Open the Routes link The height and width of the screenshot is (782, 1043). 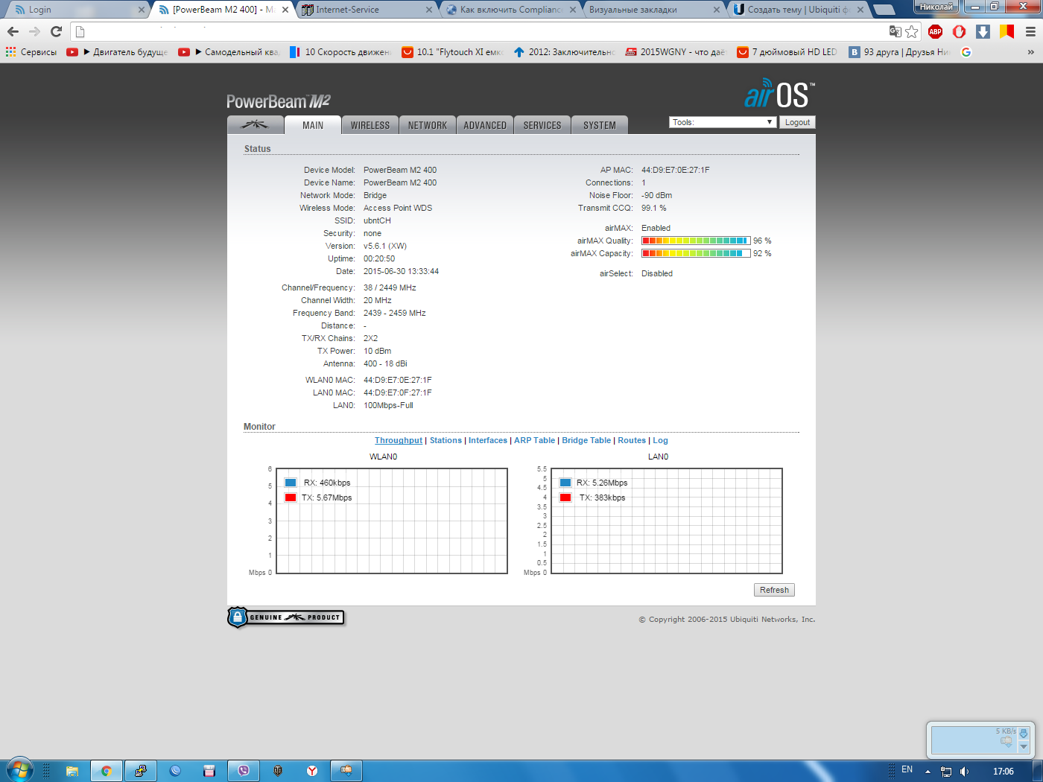(632, 440)
